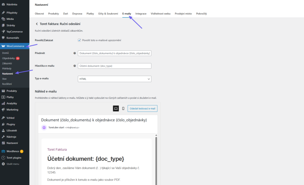Show the desktop email preview

tap(116, 108)
